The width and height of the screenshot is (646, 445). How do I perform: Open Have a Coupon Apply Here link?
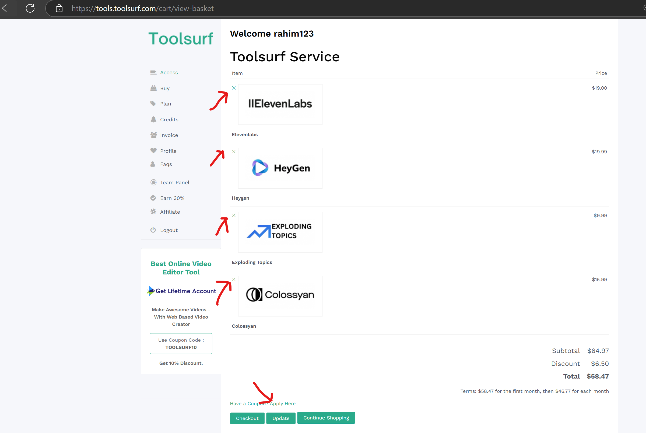[262, 404]
